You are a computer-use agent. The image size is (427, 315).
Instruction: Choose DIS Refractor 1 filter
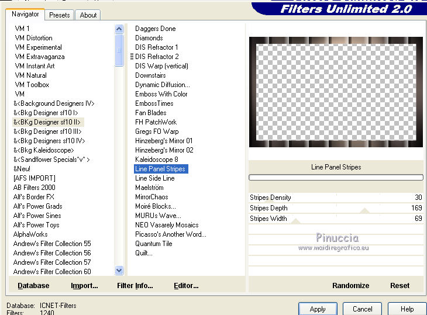coord(157,47)
